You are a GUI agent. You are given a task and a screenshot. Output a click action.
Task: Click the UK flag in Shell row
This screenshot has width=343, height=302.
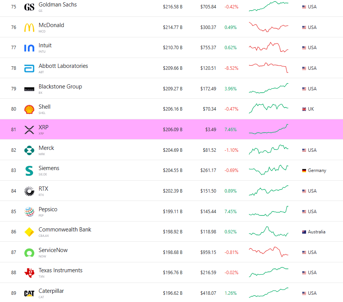[304, 109]
